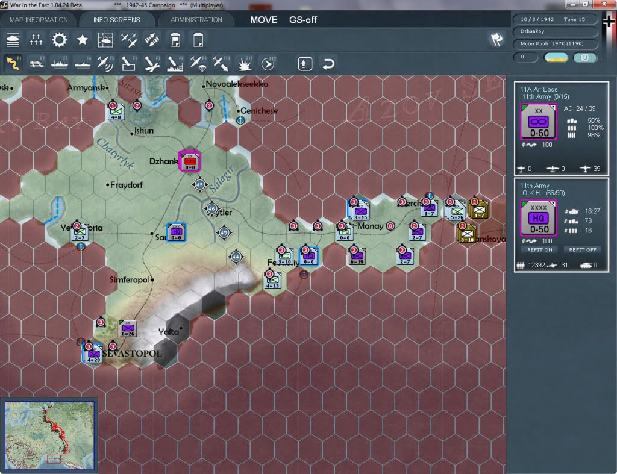The height and width of the screenshot is (474, 617).
Task: Click the 11A Air Base unit counter
Action: coord(539,122)
